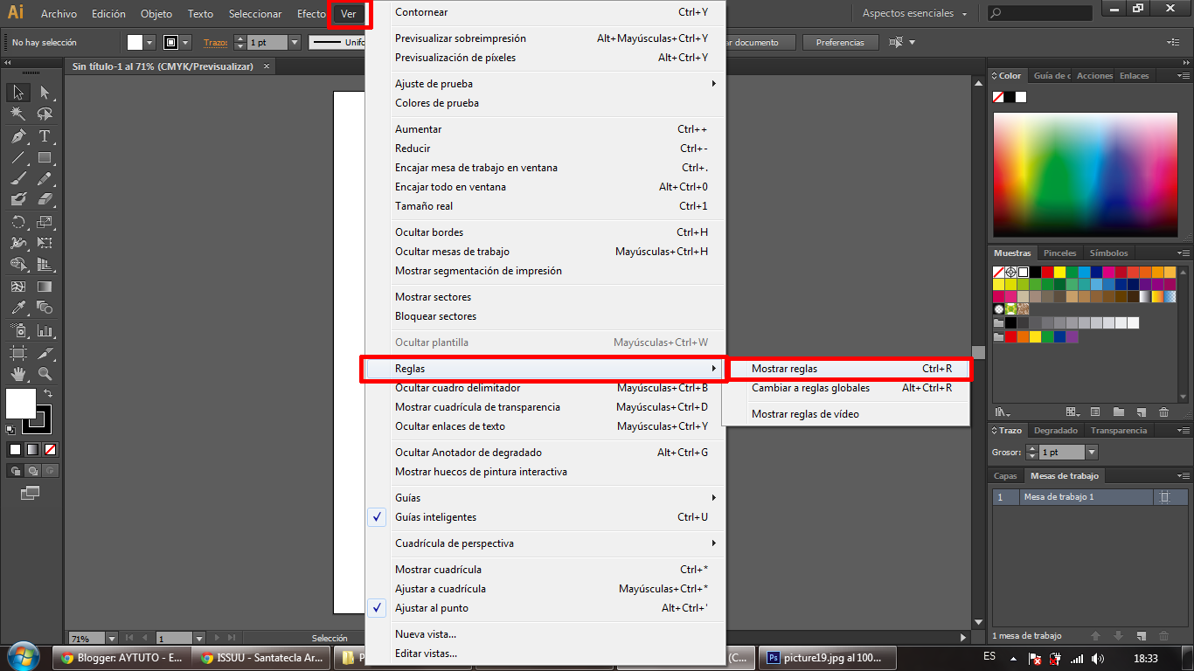This screenshot has width=1194, height=671.
Task: Click the Preferencias button
Action: pyautogui.click(x=840, y=42)
